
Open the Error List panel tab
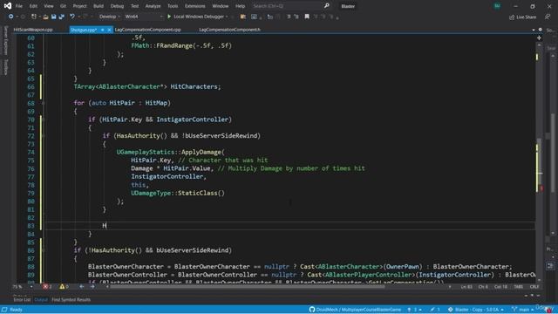tap(22, 299)
